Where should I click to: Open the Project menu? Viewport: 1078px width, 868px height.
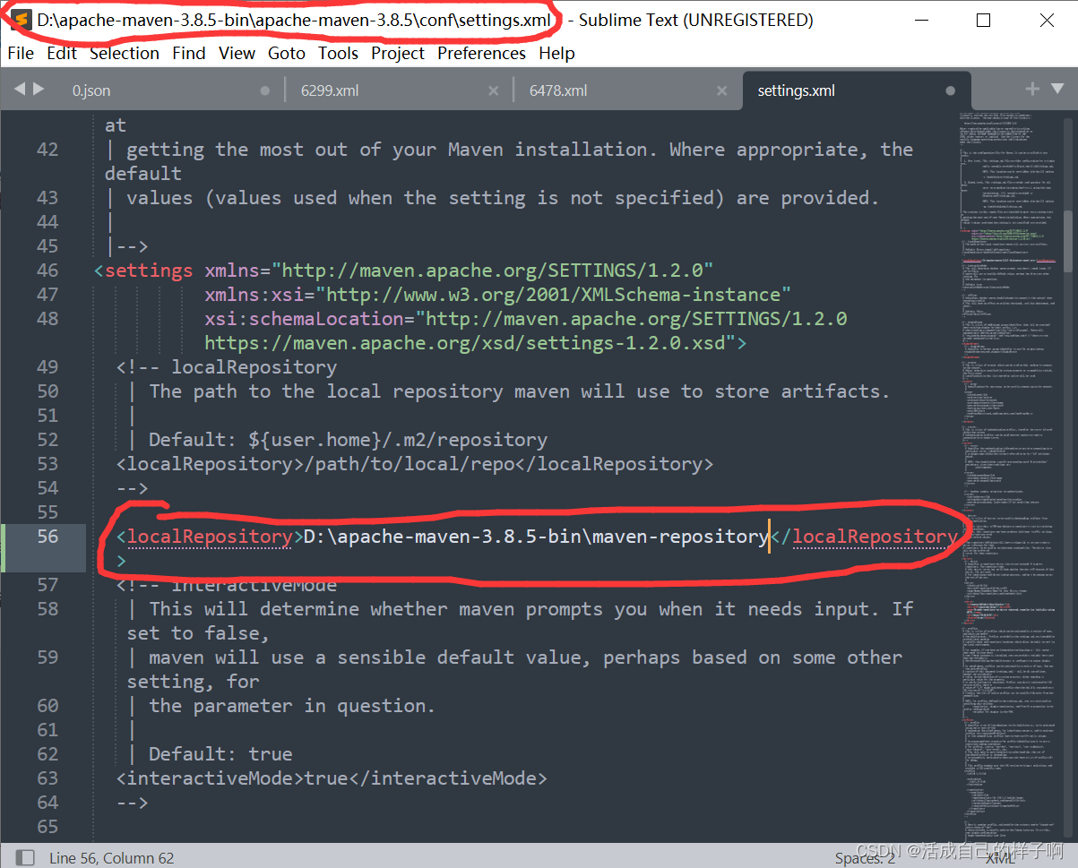[x=398, y=53]
